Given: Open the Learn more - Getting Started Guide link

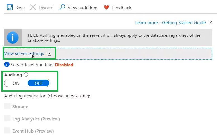Looking at the screenshot, I should point(170,23).
